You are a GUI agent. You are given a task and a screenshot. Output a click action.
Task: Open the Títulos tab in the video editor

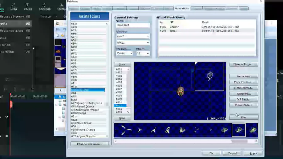[x=28, y=7]
